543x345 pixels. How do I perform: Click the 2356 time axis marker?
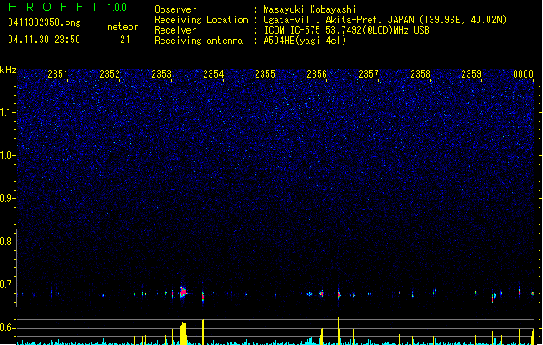[x=317, y=74]
